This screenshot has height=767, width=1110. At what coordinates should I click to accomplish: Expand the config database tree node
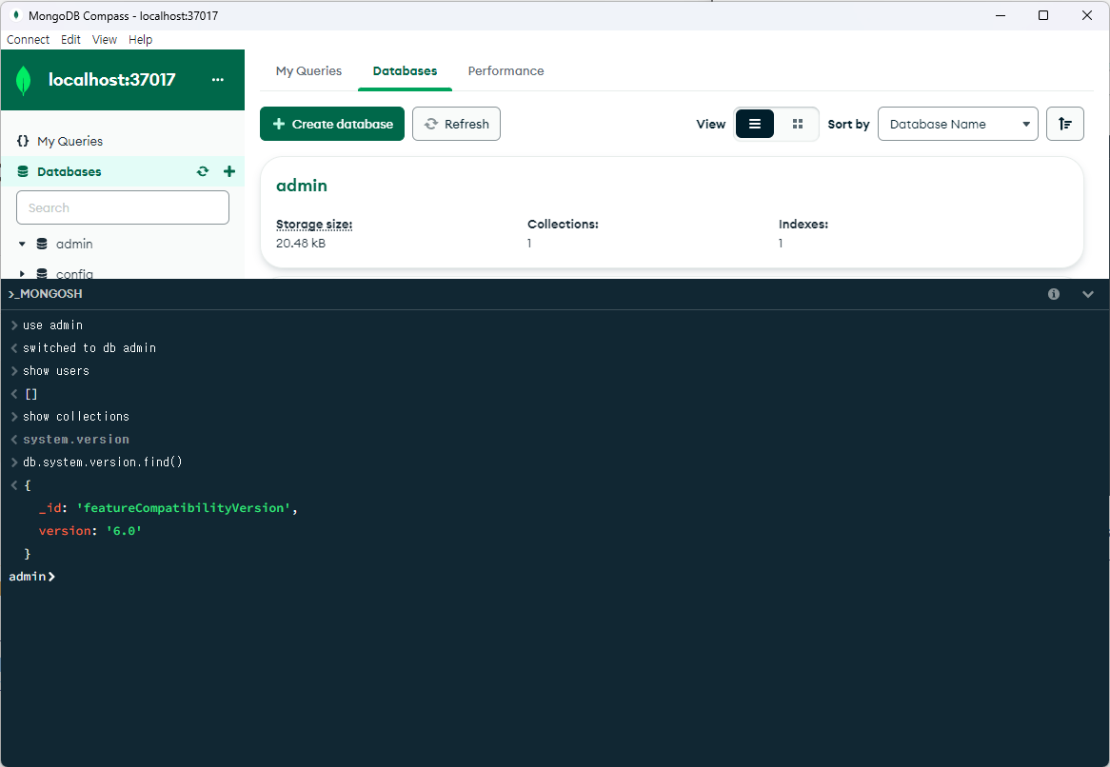[x=22, y=273]
